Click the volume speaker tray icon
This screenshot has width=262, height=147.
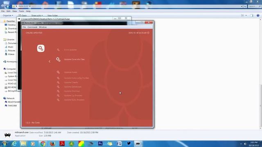coord(245,144)
